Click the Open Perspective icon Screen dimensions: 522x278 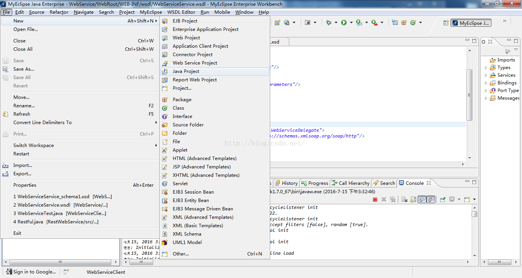tap(446, 23)
